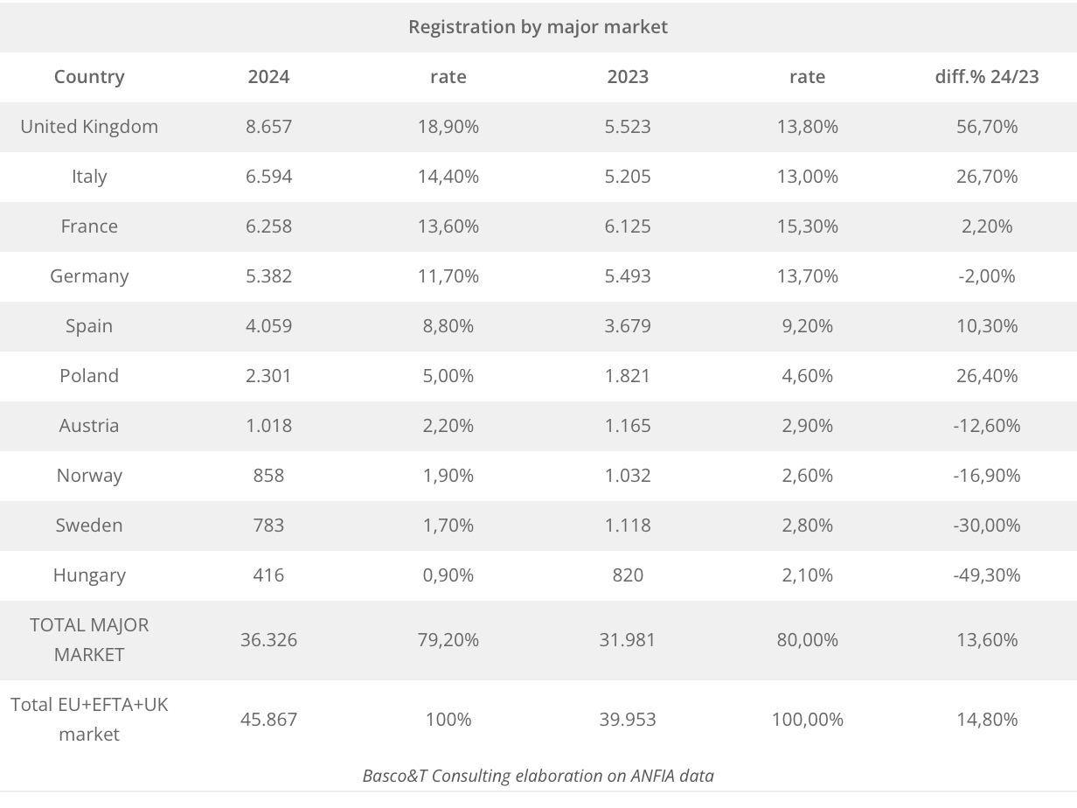This screenshot has height=808, width=1077.
Task: Click the Registration by major market title
Action: pos(538,26)
